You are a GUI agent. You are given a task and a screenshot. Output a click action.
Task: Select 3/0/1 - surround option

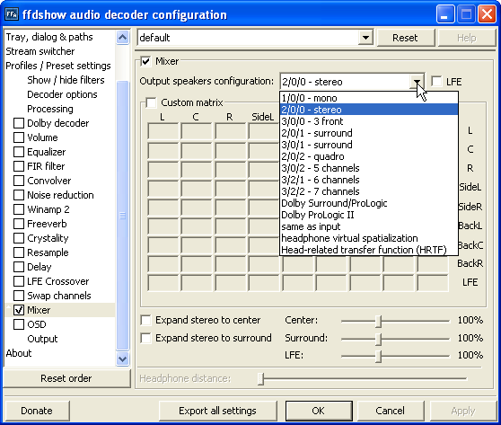(369, 145)
